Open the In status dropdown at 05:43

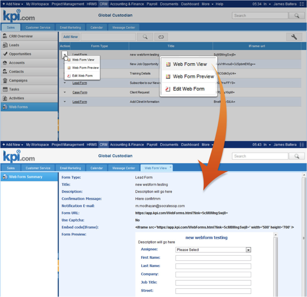pyautogui.click(x=267, y=145)
